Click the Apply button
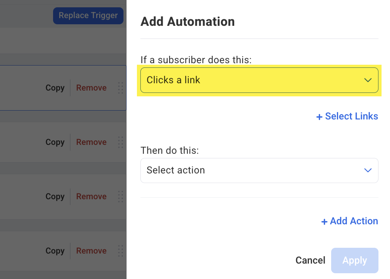Screen dimensions: 390x279 tap(355, 261)
